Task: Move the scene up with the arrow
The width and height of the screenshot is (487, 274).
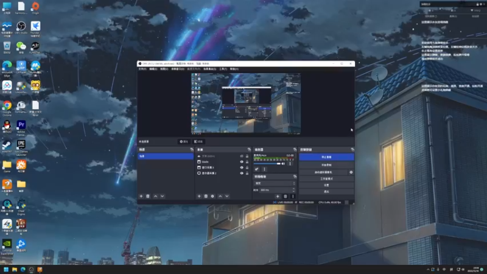Action: [x=156, y=196]
